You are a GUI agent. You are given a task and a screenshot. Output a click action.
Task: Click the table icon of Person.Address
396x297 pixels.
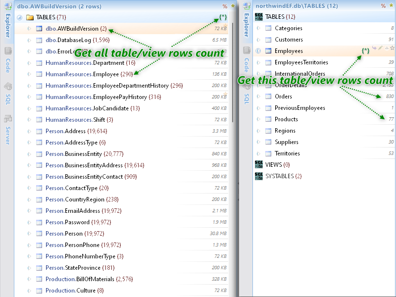tap(39, 131)
